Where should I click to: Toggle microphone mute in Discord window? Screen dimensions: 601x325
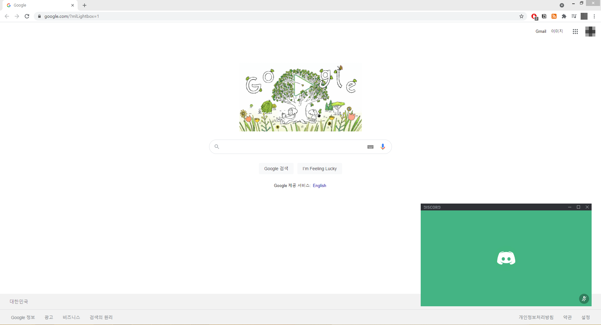584,299
